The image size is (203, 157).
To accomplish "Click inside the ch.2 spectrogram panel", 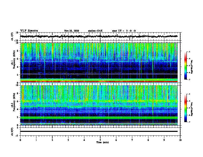I will [99, 105].
